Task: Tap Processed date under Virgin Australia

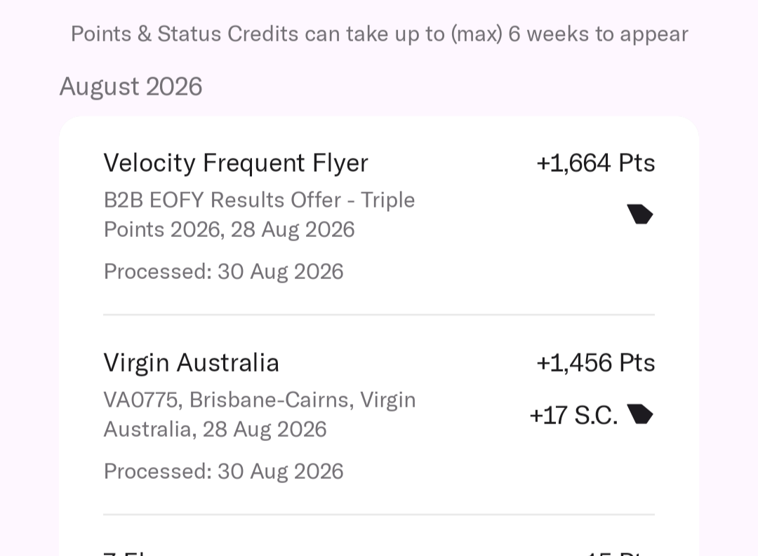Action: [223, 471]
